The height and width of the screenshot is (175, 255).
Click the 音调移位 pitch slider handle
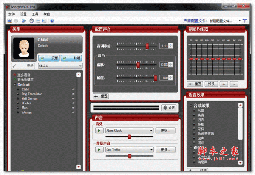(x=147, y=46)
